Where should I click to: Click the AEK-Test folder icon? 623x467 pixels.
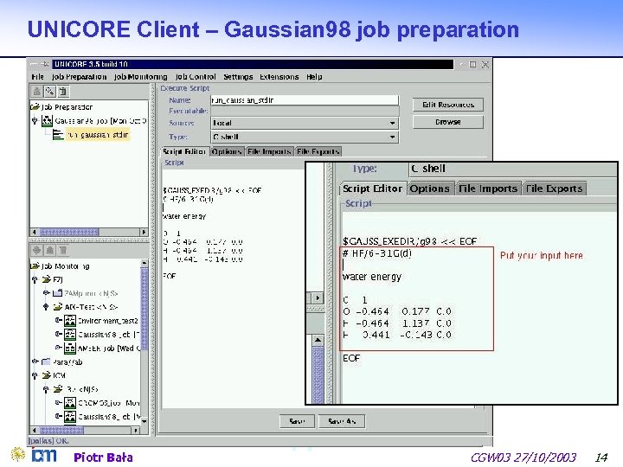click(58, 306)
